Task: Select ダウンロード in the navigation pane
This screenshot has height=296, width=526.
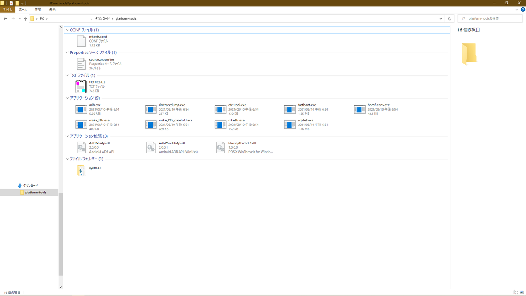Action: tap(30, 186)
